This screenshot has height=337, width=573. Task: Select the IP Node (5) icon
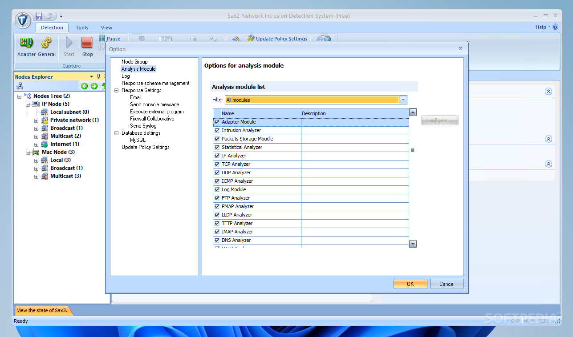pyautogui.click(x=36, y=104)
